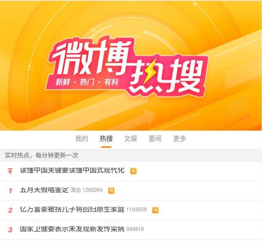Click rank number 1 icon

[10, 191]
